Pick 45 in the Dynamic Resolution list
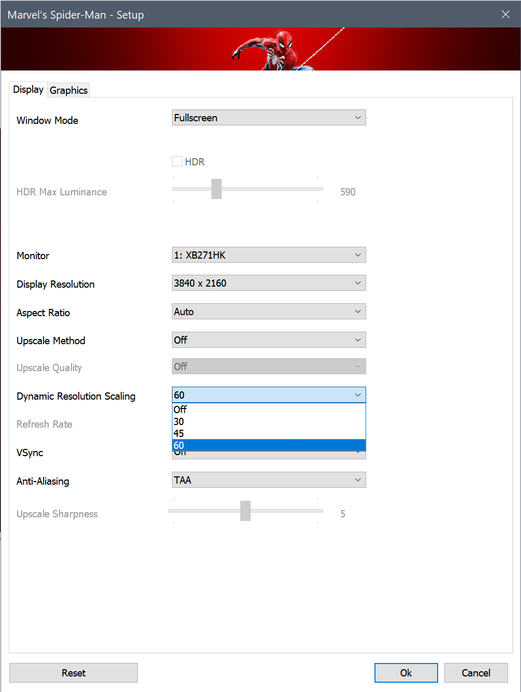Image resolution: width=521 pixels, height=692 pixels. click(x=269, y=433)
